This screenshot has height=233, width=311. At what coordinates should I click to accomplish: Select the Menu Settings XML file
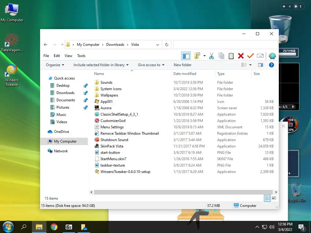point(112,127)
